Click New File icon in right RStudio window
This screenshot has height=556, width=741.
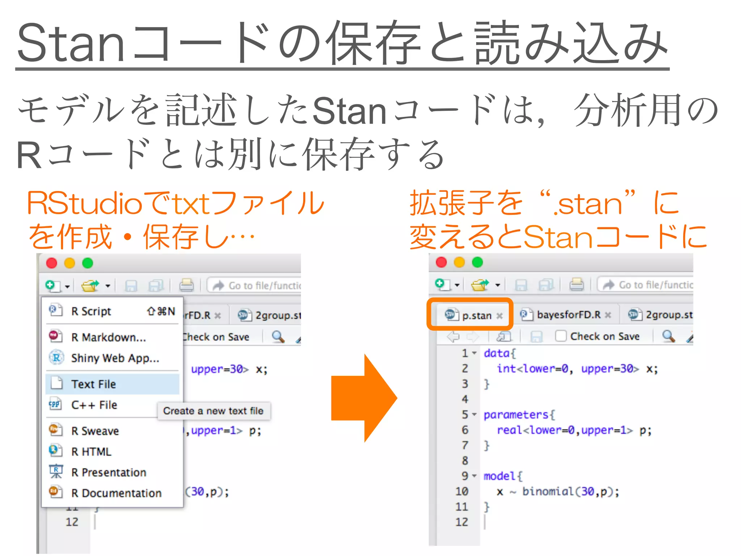443,285
